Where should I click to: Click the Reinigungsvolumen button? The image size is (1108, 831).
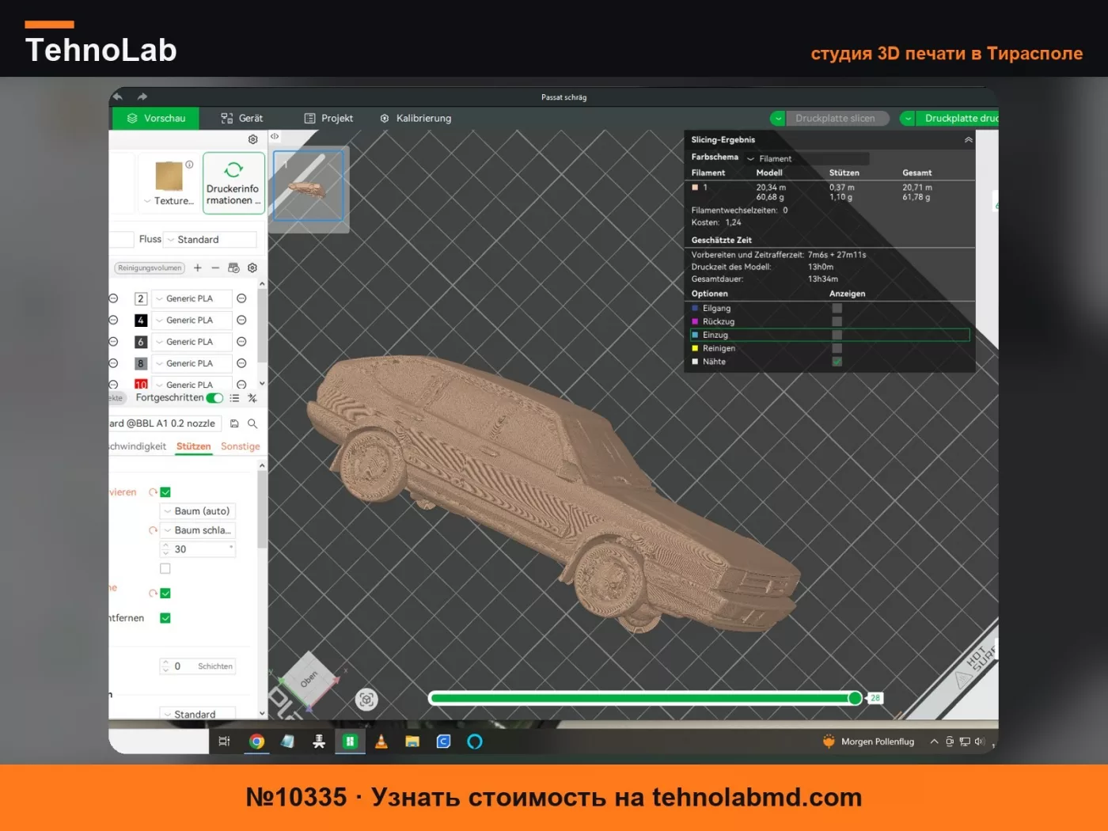150,268
